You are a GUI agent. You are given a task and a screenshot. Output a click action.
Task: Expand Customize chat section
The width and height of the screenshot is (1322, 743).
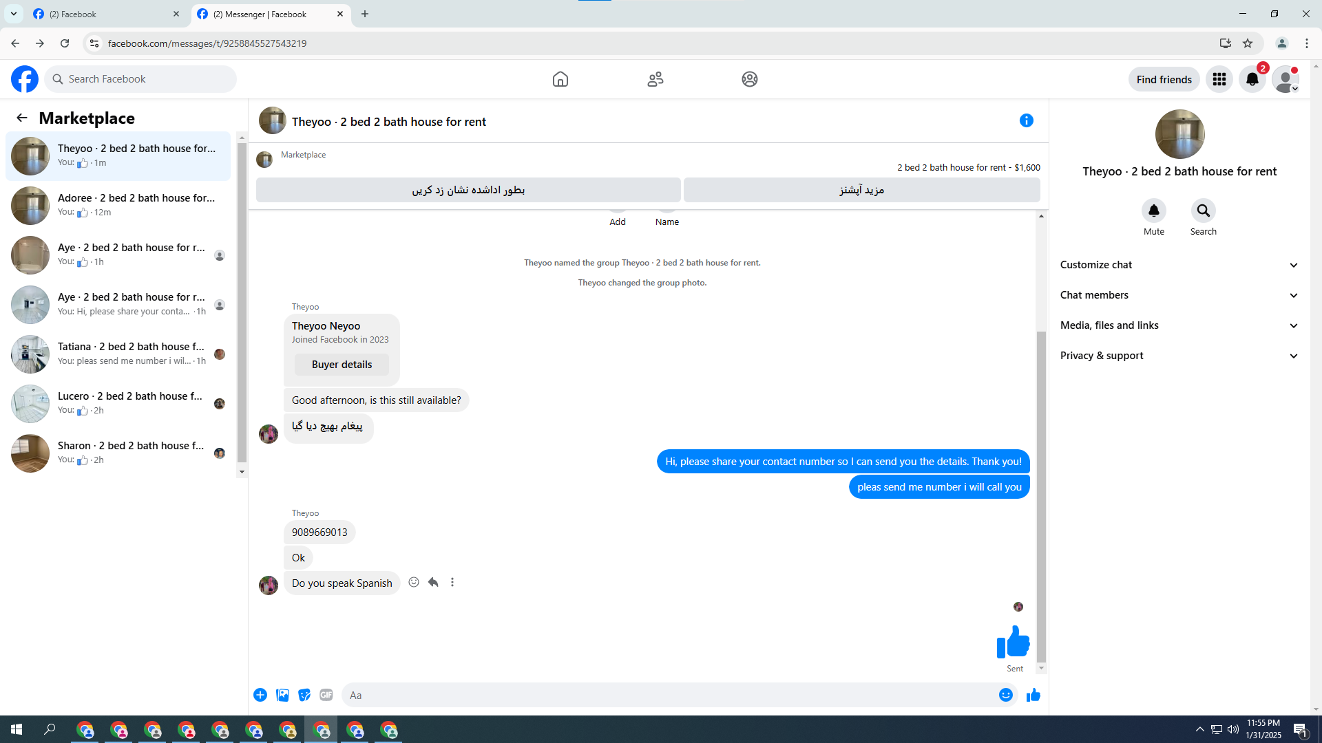pos(1179,265)
